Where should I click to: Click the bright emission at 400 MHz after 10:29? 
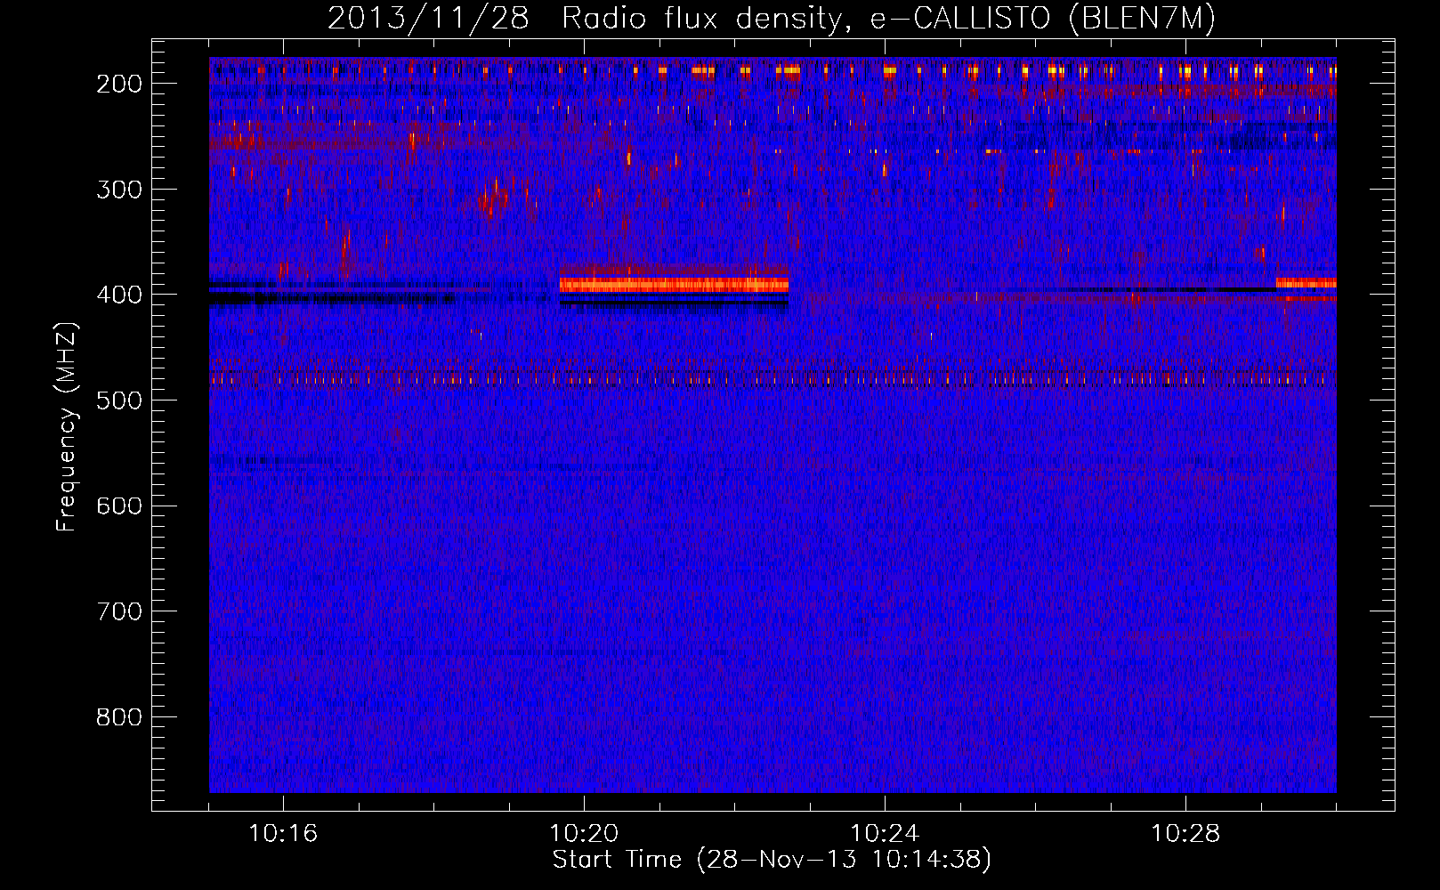tap(1306, 283)
